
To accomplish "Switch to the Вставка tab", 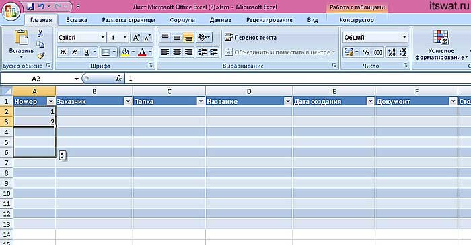I will (77, 20).
